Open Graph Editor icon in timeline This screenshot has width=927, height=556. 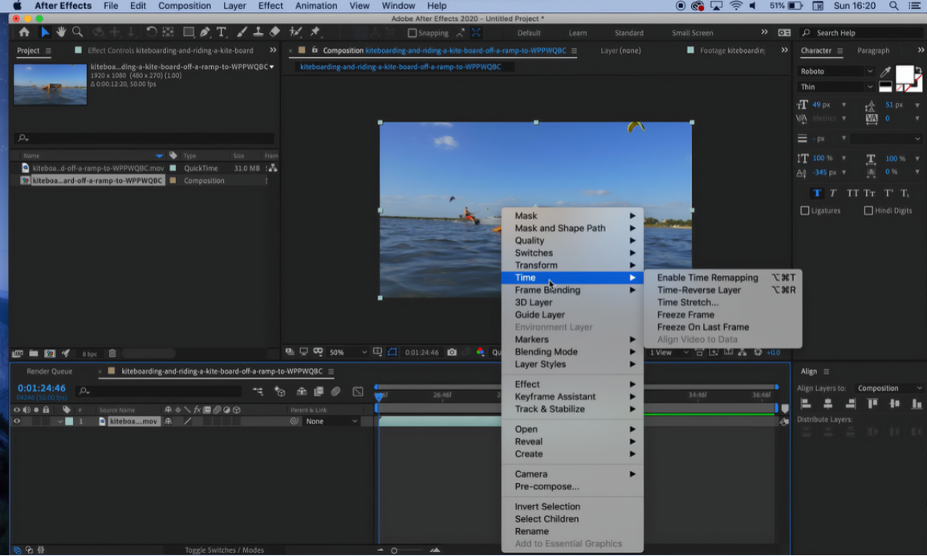point(358,392)
